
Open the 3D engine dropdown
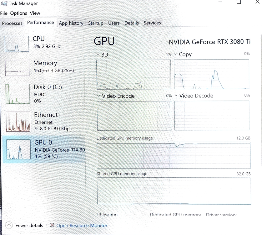click(98, 55)
